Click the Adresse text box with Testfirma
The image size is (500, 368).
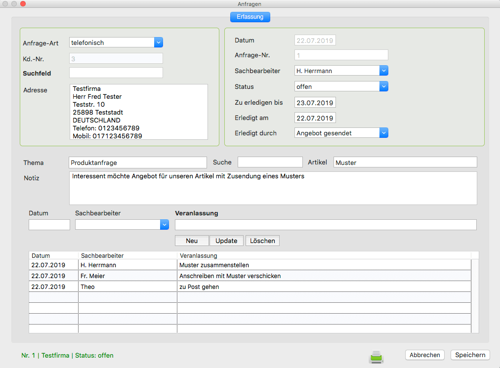tap(139, 112)
